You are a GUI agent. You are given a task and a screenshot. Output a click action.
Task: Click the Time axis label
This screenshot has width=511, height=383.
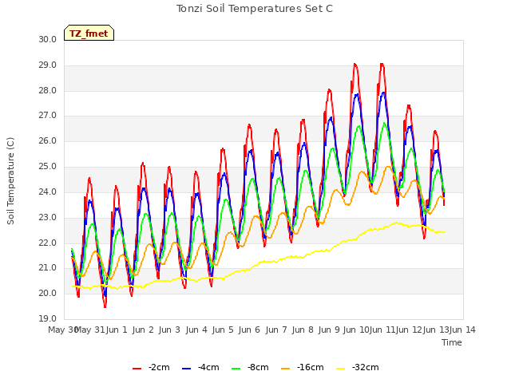452,342
